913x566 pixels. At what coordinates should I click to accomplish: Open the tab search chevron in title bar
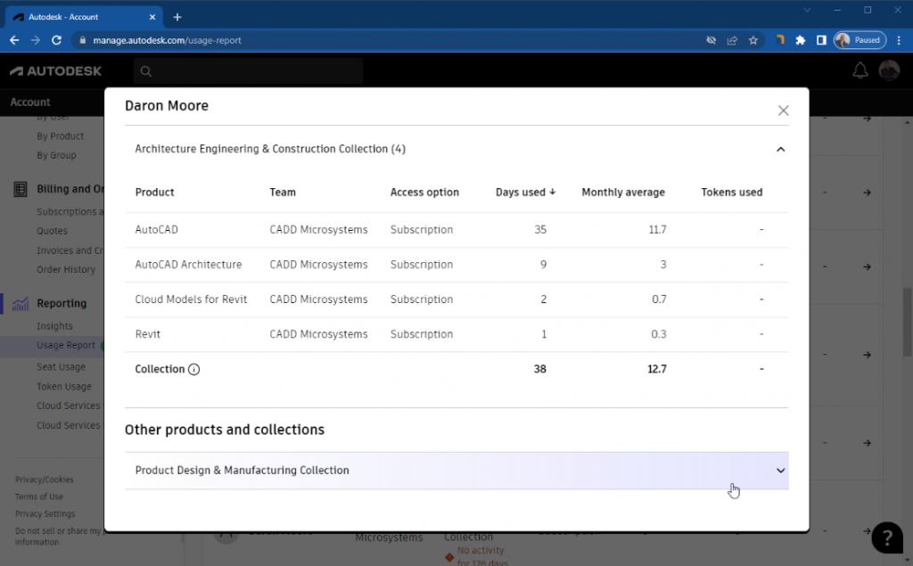coord(806,10)
